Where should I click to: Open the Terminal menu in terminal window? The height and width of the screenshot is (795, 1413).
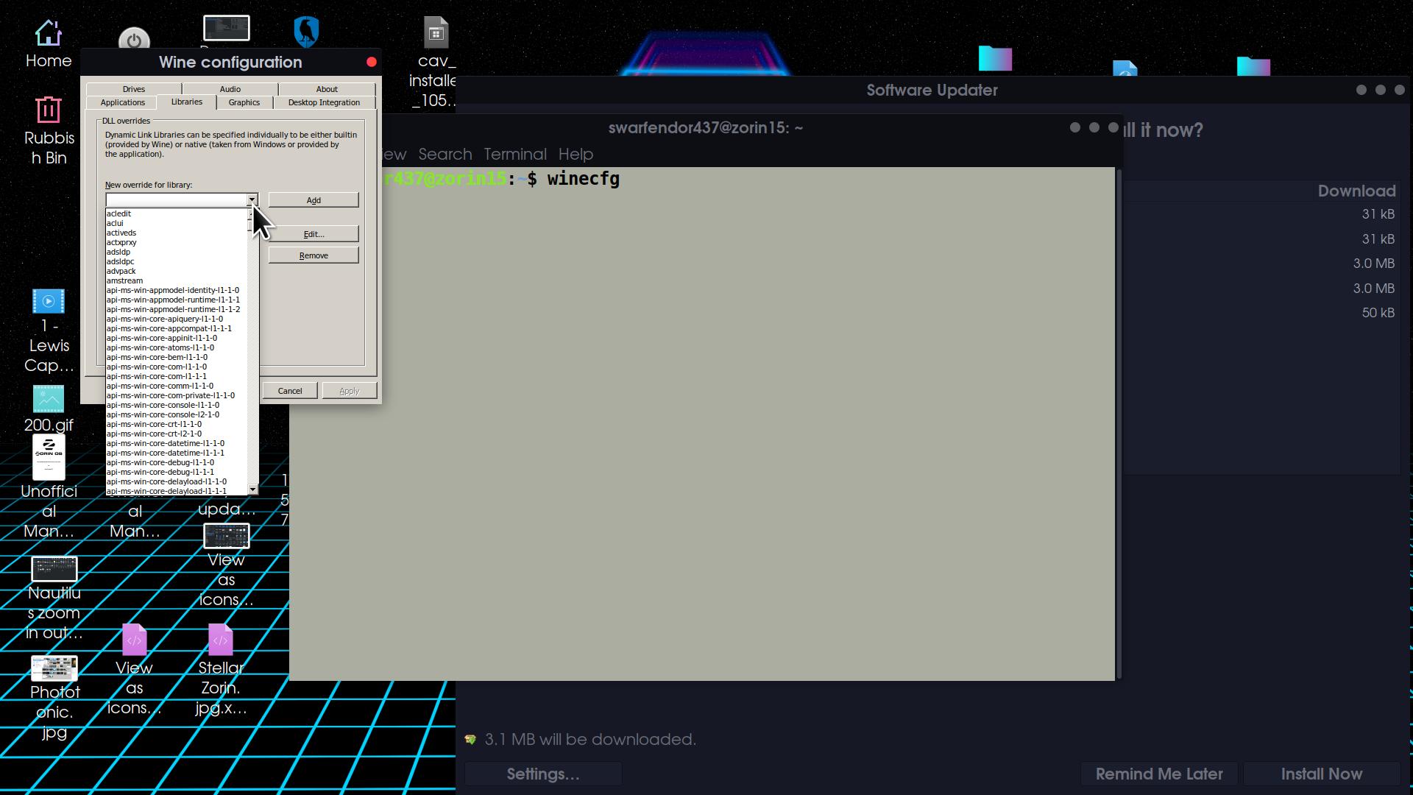click(x=514, y=155)
